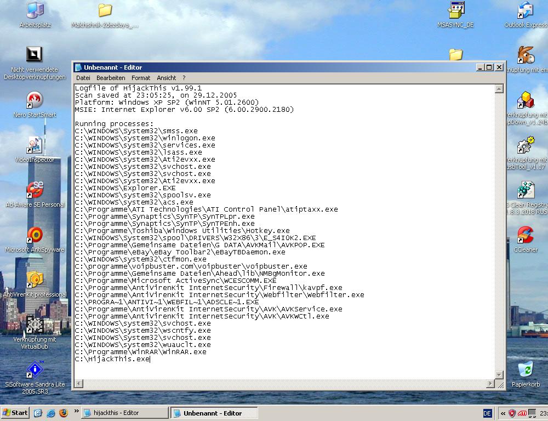Click the smss.exe process line

click(136, 131)
